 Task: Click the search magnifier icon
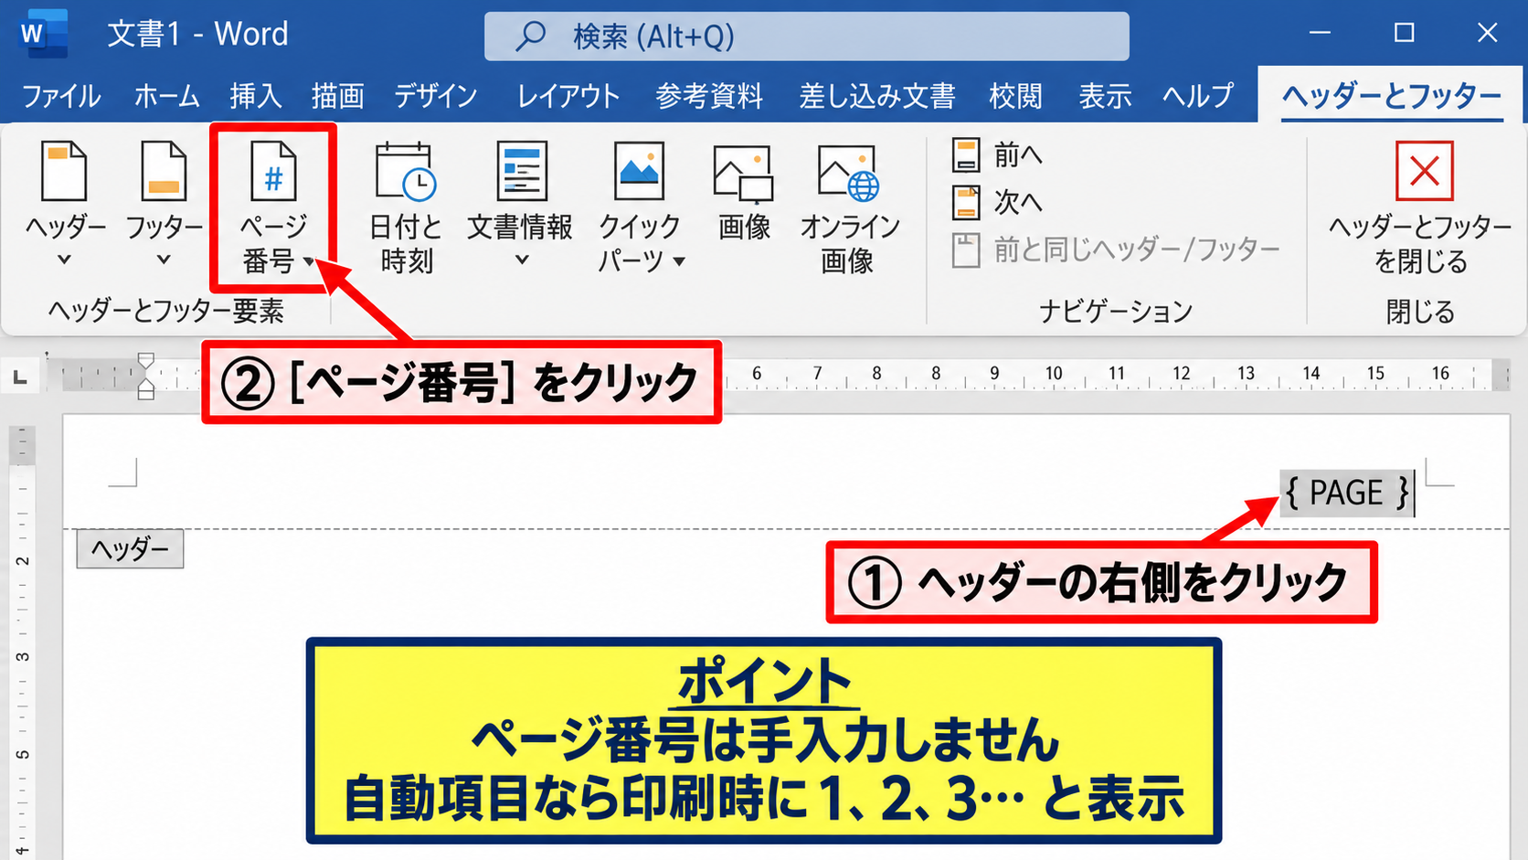[530, 37]
